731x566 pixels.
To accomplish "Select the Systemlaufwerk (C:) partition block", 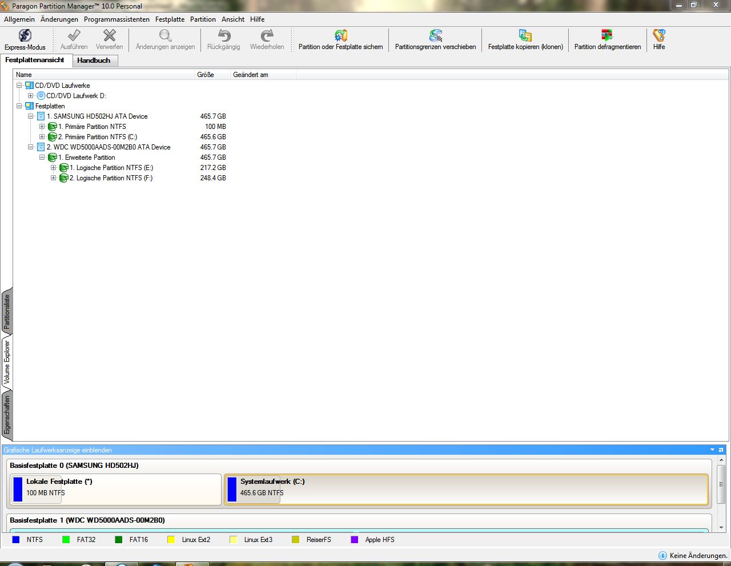I will click(x=467, y=490).
